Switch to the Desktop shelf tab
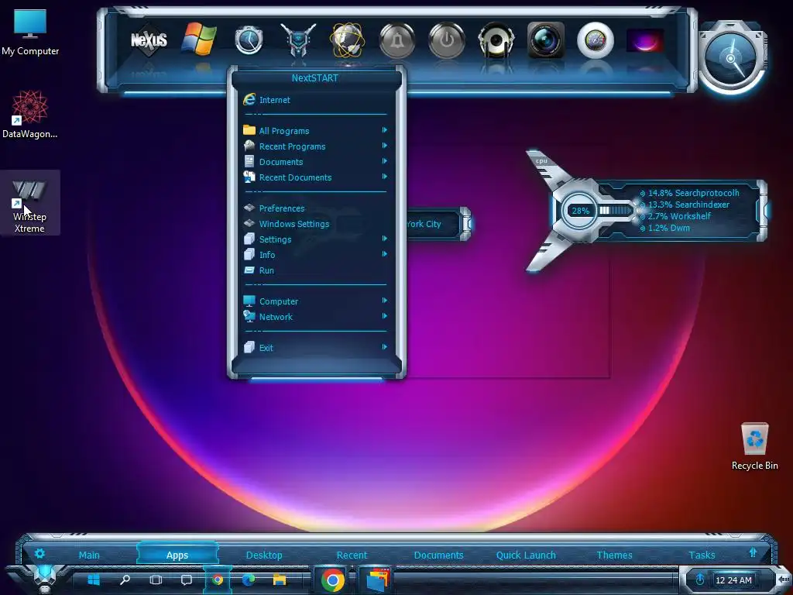The height and width of the screenshot is (595, 793). click(264, 555)
